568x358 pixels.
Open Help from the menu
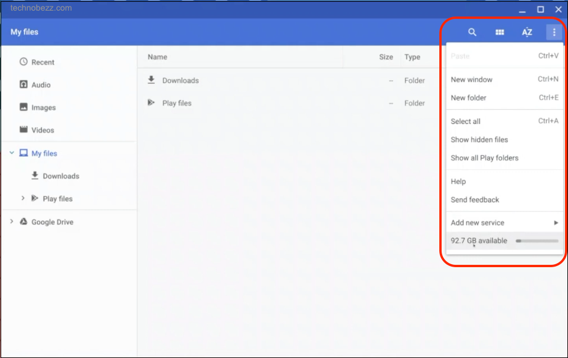point(505,181)
